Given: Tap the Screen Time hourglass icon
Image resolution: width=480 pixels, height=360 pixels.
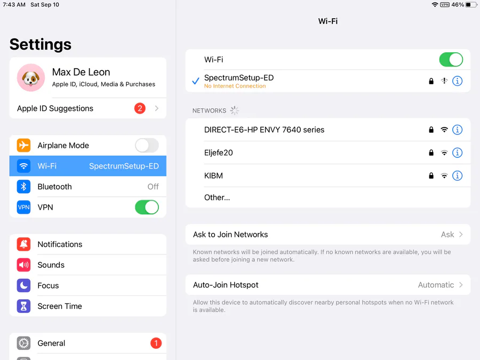Looking at the screenshot, I should pyautogui.click(x=23, y=306).
